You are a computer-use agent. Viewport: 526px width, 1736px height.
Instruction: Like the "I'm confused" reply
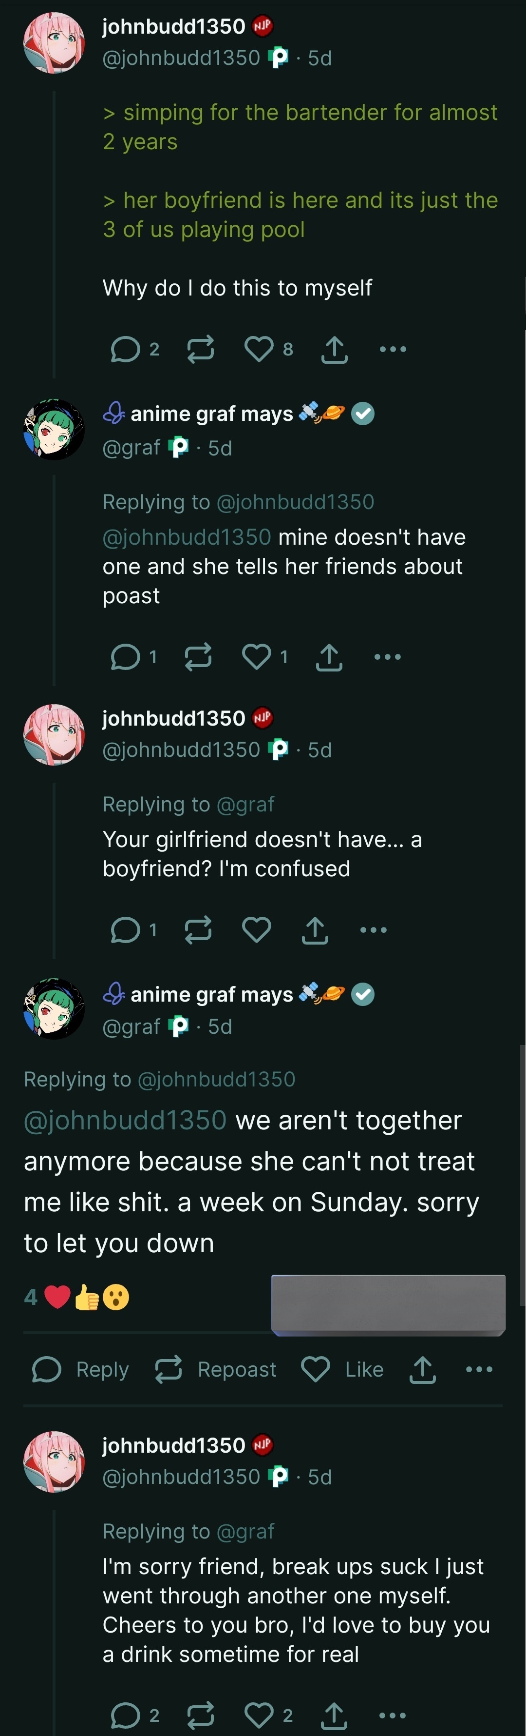click(x=257, y=930)
